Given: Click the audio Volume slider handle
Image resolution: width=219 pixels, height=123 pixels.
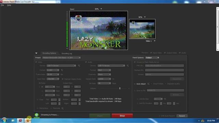Looking at the screenshot, I should (120, 88).
